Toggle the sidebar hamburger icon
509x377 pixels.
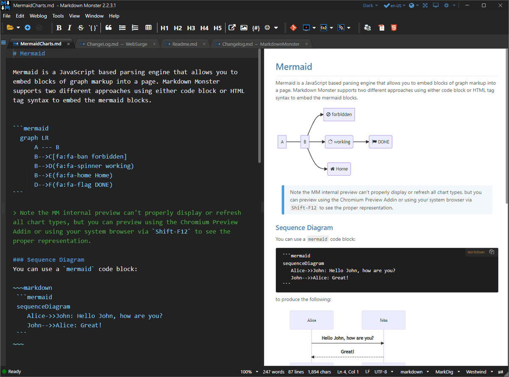pyautogui.click(x=4, y=43)
